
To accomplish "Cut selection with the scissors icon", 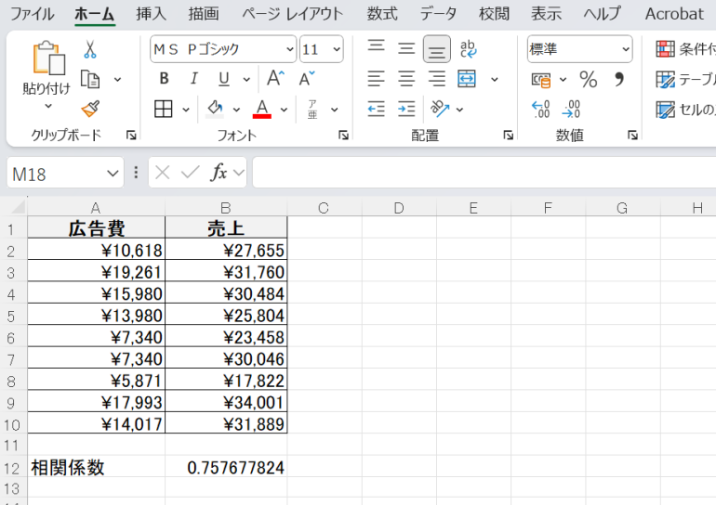I will (90, 49).
